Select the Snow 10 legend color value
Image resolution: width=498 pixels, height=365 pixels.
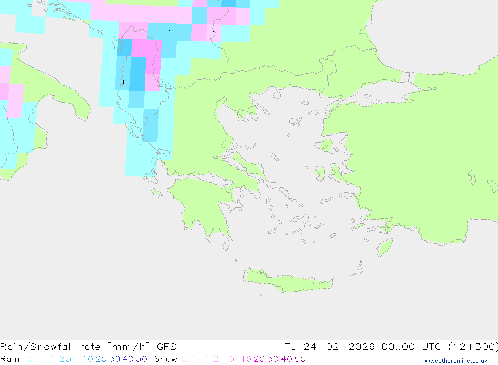[246, 359]
